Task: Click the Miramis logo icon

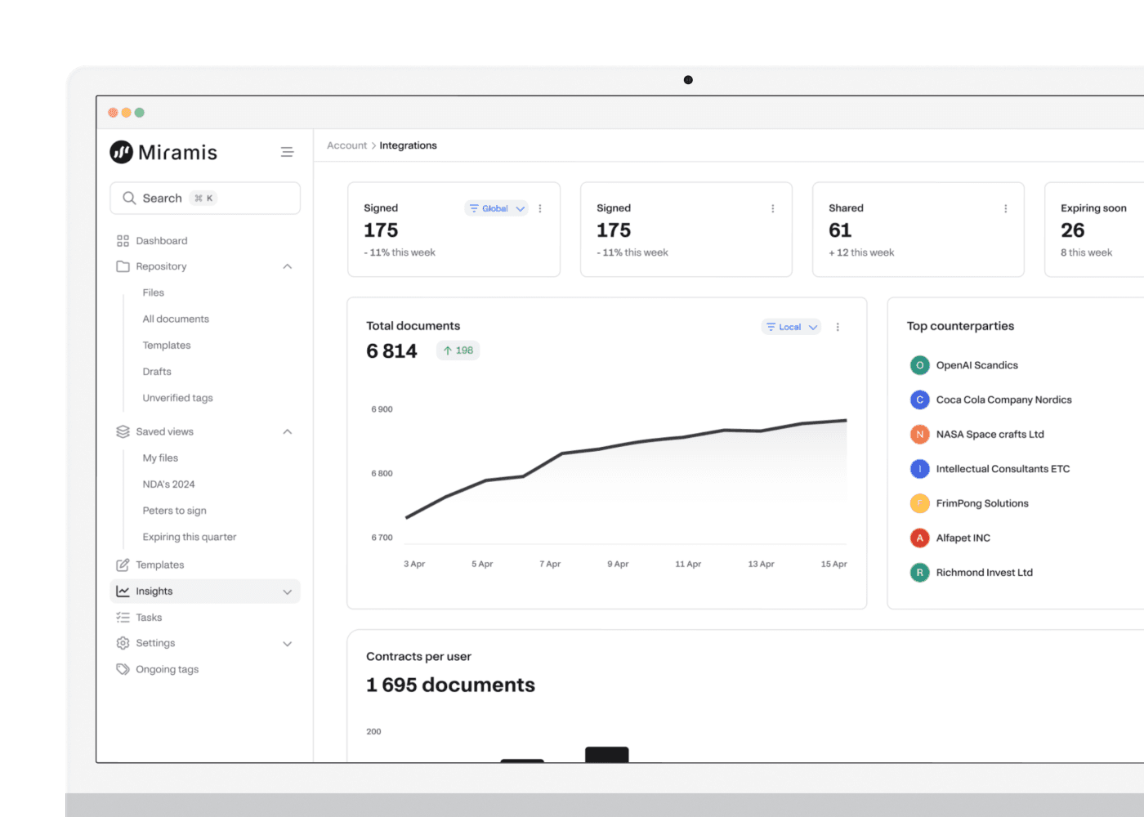Action: (x=121, y=152)
